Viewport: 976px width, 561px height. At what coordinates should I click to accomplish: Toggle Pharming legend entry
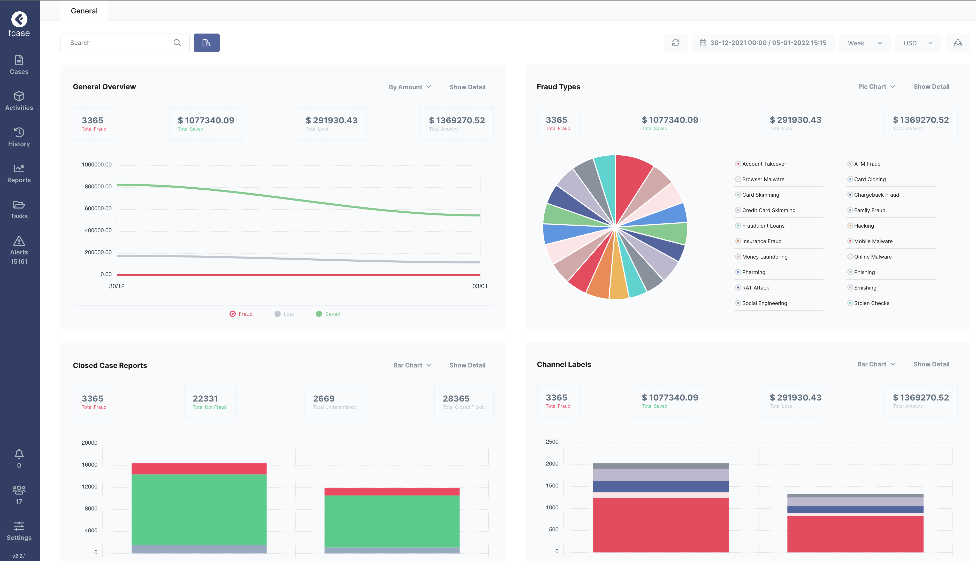pyautogui.click(x=750, y=272)
